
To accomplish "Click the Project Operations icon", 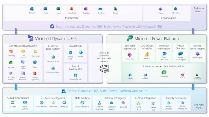I will point(35,73).
